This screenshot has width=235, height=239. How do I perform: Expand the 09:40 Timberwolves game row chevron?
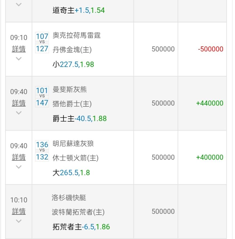click(x=19, y=167)
